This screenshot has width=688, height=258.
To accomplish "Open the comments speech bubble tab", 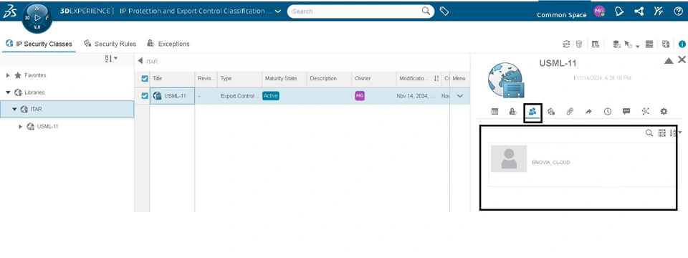I will pos(626,112).
